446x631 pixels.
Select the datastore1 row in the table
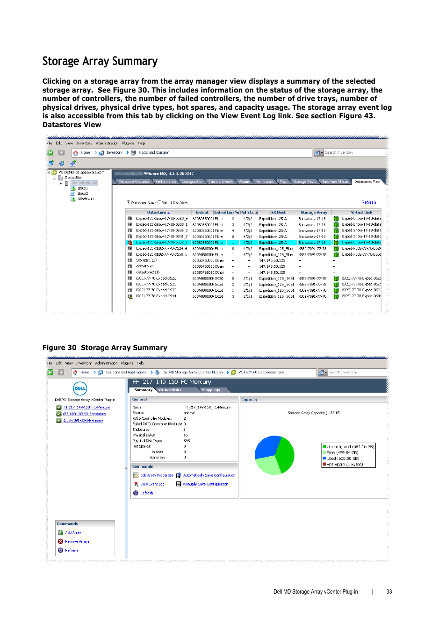coord(253,266)
